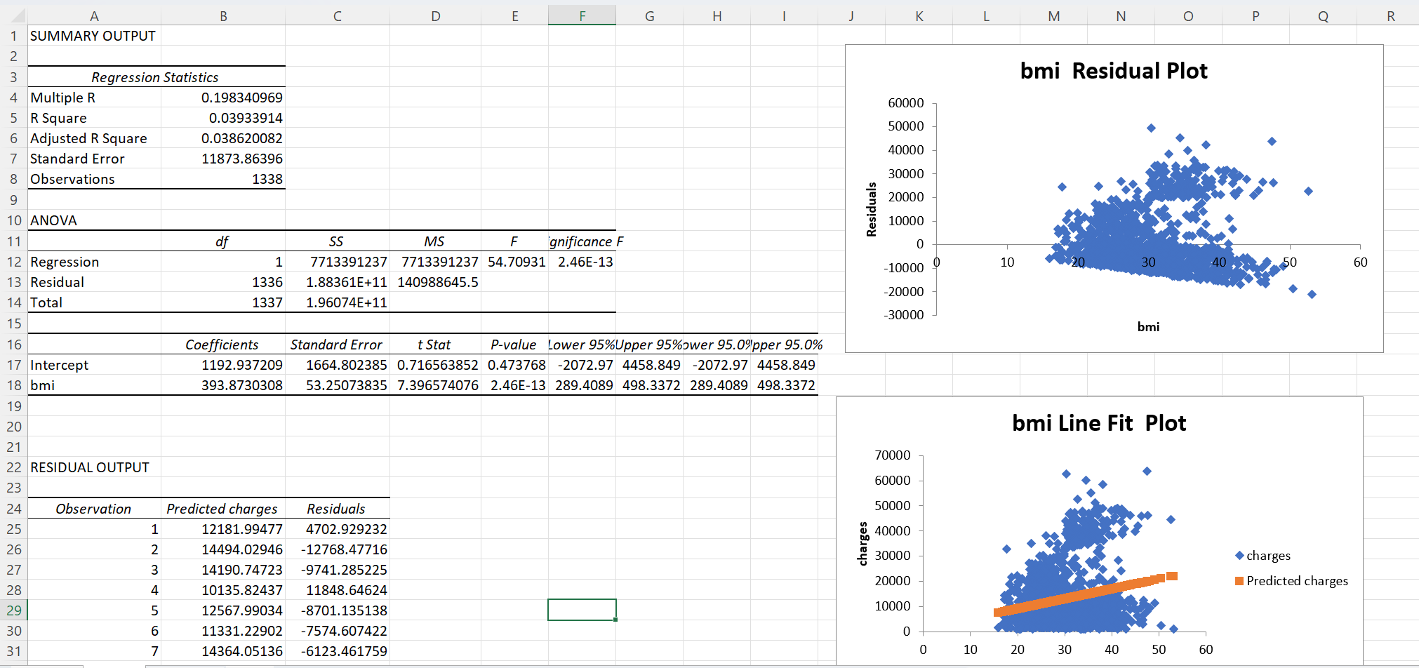The width and height of the screenshot is (1419, 668).
Task: Select the RESIDUAL OUTPUT label cell
Action: (x=89, y=467)
